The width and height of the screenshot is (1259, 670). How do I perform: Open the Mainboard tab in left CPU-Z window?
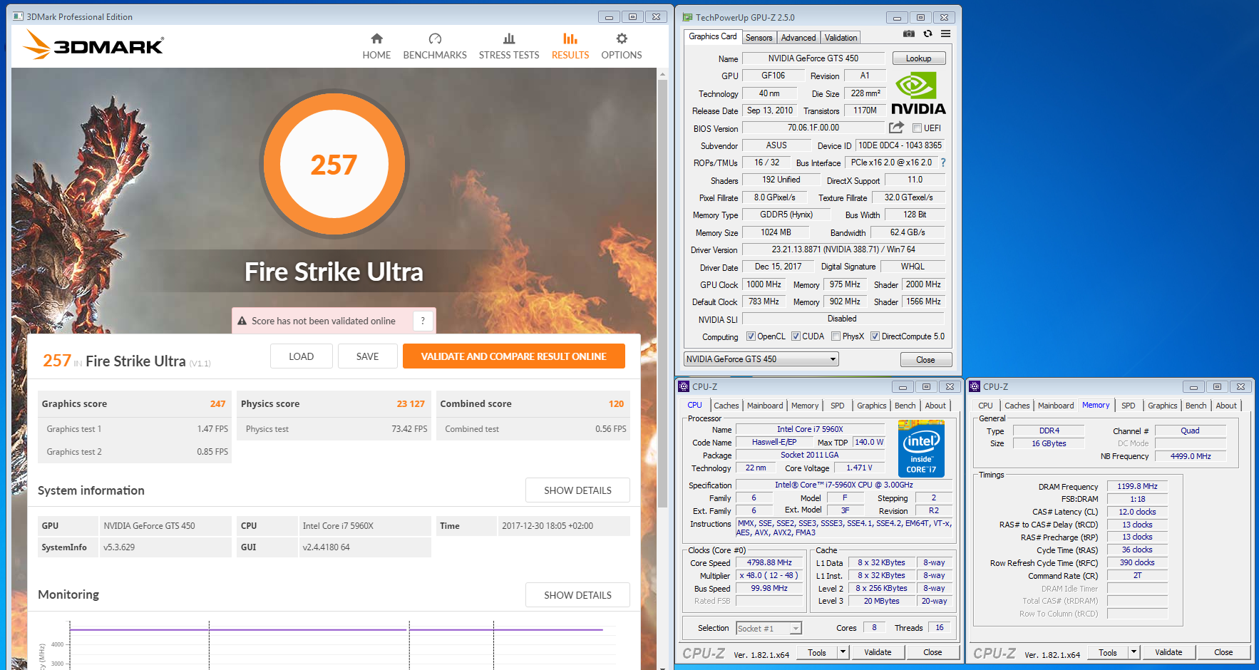pyautogui.click(x=765, y=406)
